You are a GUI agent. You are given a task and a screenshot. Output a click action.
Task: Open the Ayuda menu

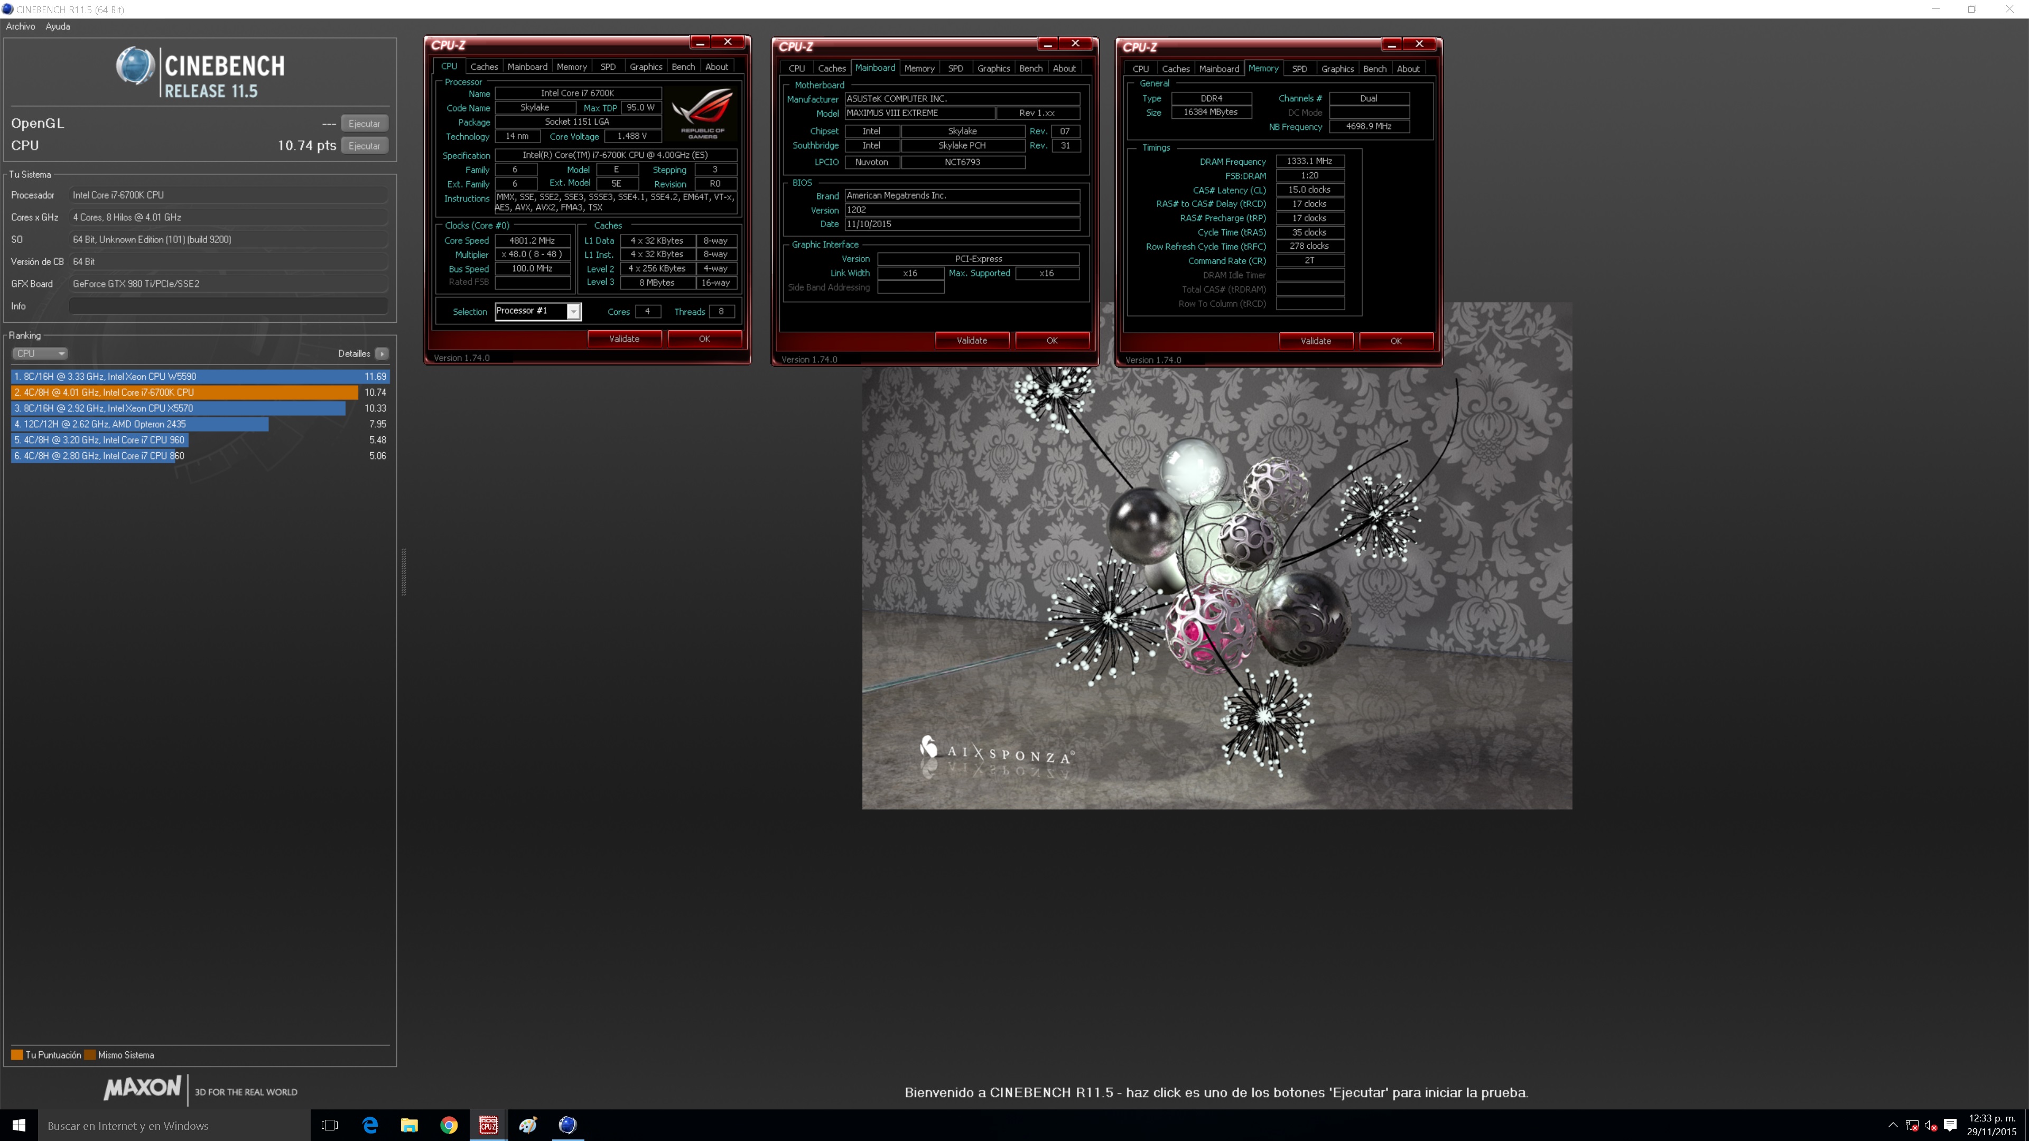[58, 26]
